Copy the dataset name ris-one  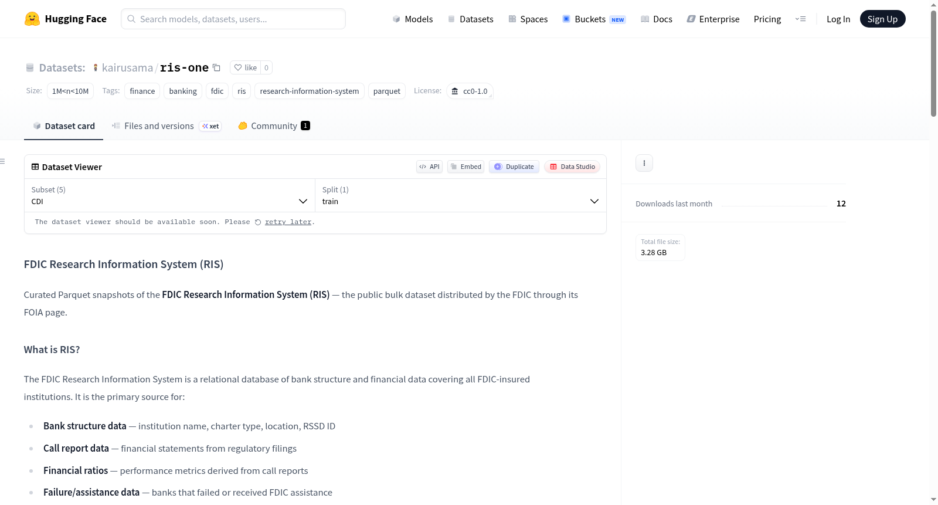tap(216, 67)
